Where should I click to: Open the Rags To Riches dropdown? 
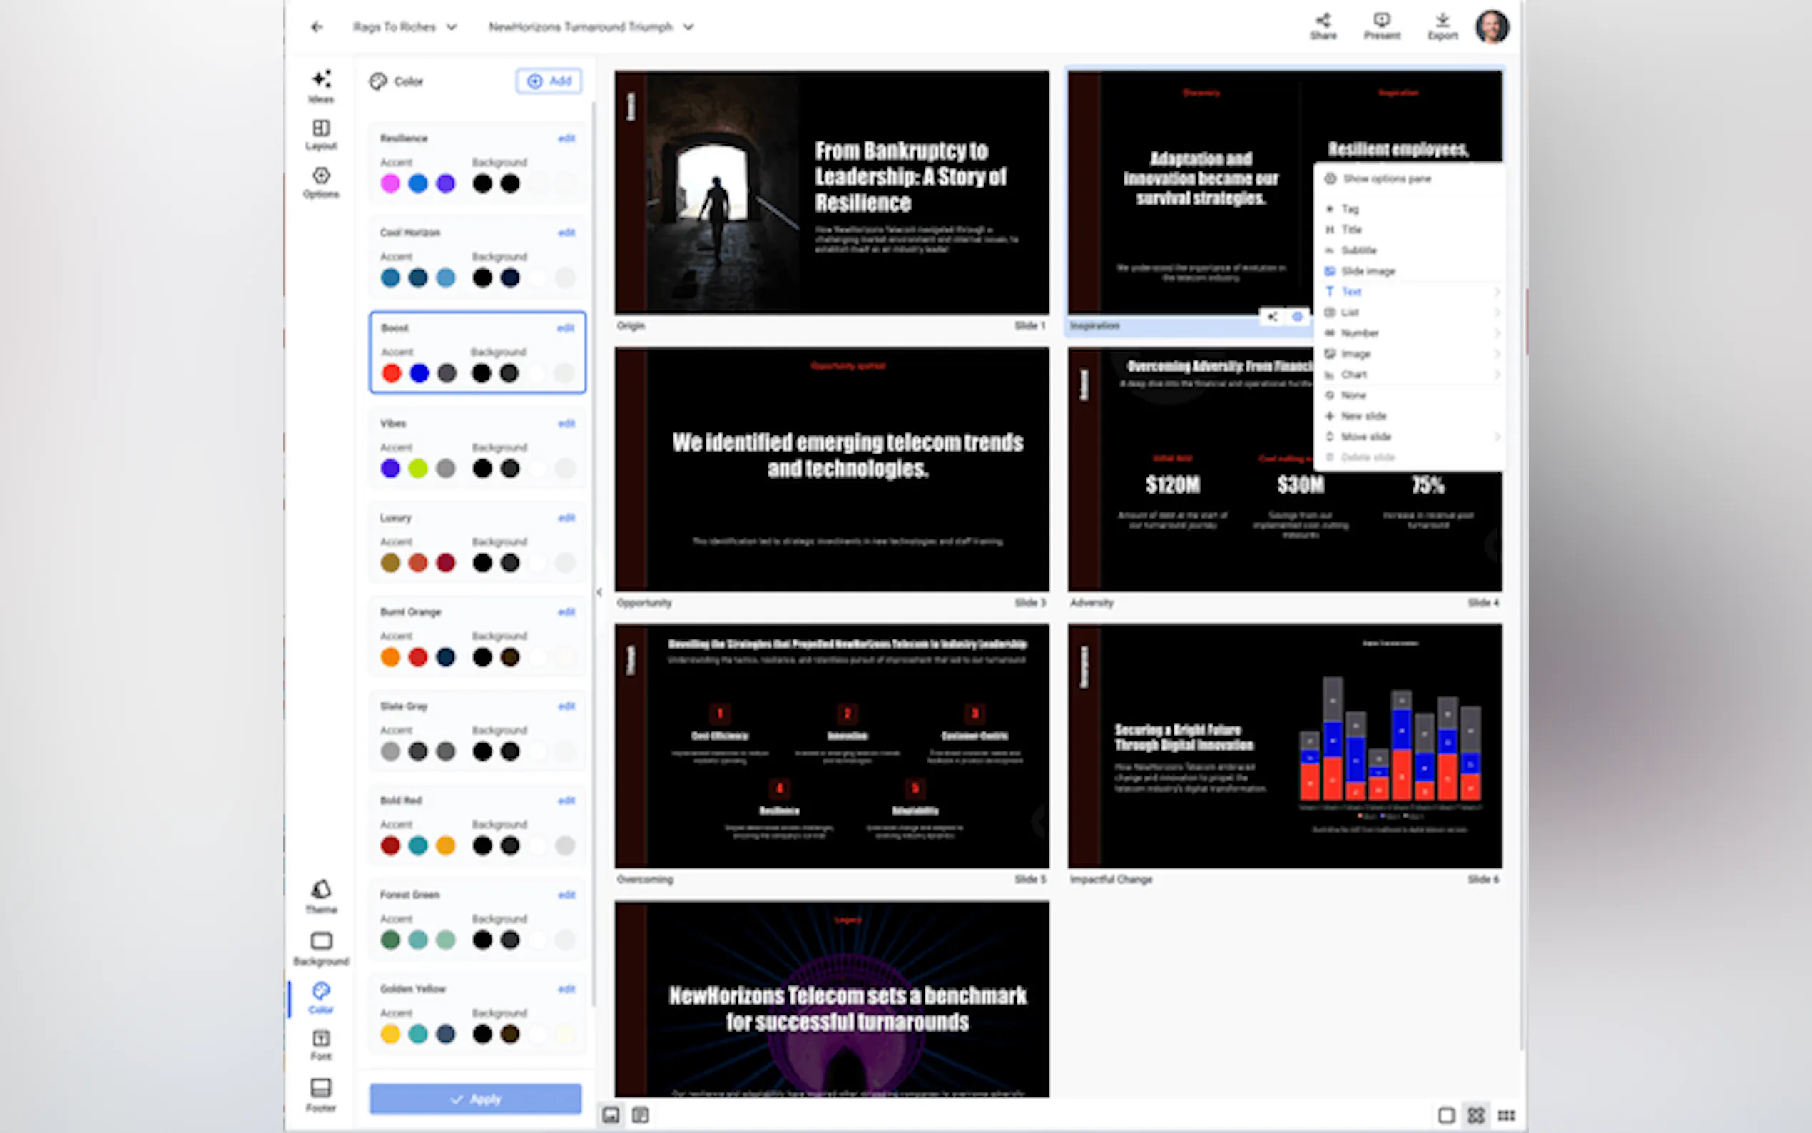point(404,27)
